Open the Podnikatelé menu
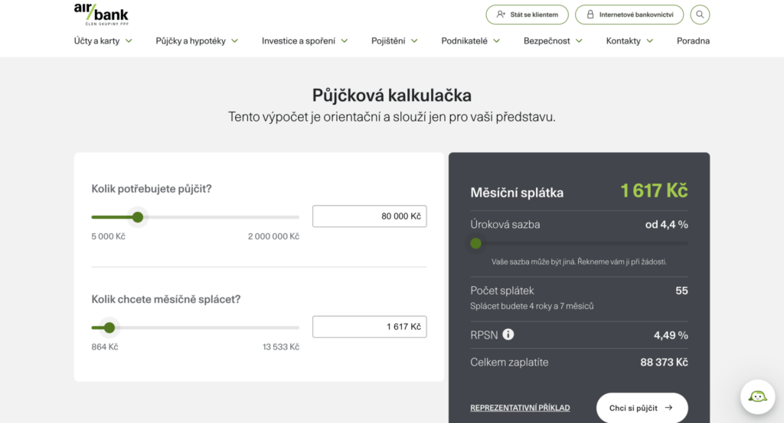784x423 pixels. pyautogui.click(x=470, y=41)
